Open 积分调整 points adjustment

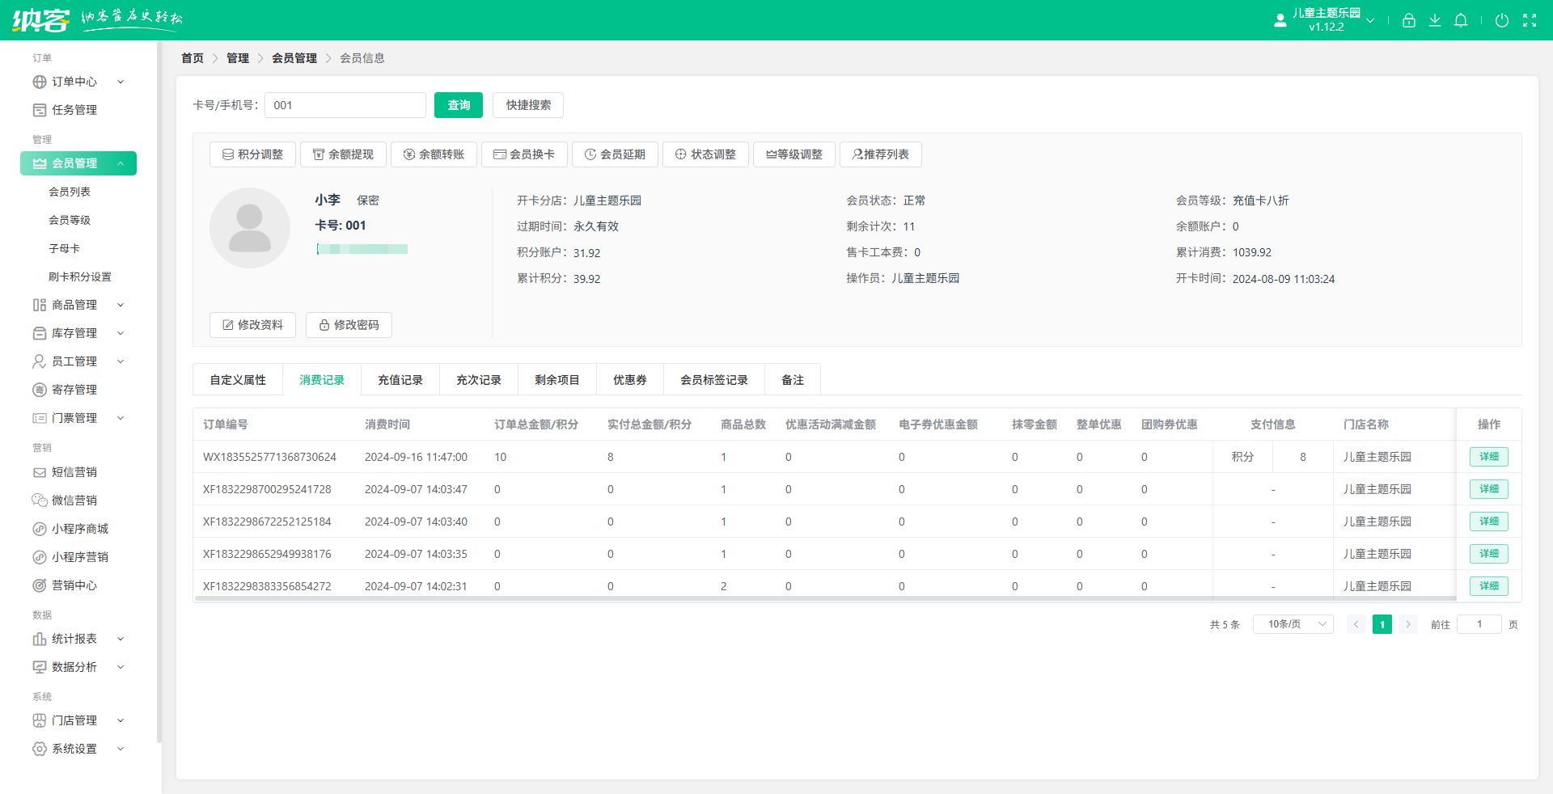pos(252,154)
